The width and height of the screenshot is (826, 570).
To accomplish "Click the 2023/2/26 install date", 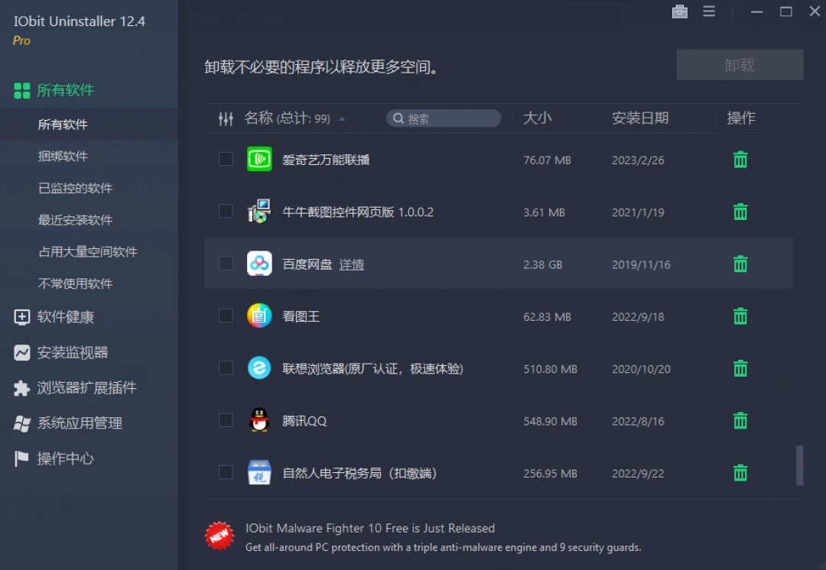I will point(638,160).
